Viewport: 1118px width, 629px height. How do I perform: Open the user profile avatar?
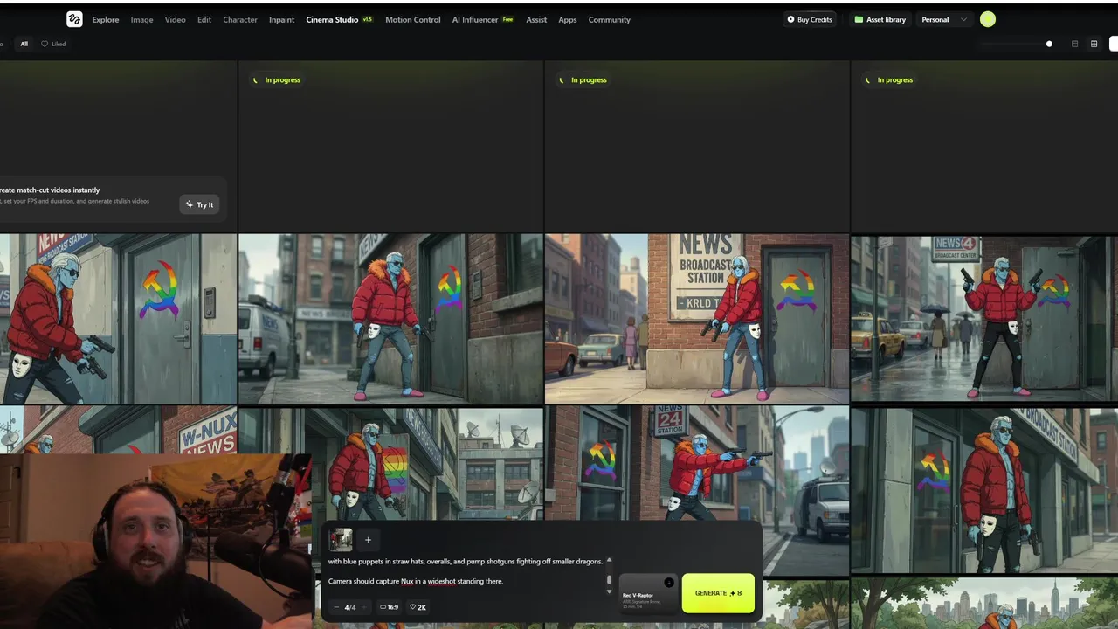[988, 19]
